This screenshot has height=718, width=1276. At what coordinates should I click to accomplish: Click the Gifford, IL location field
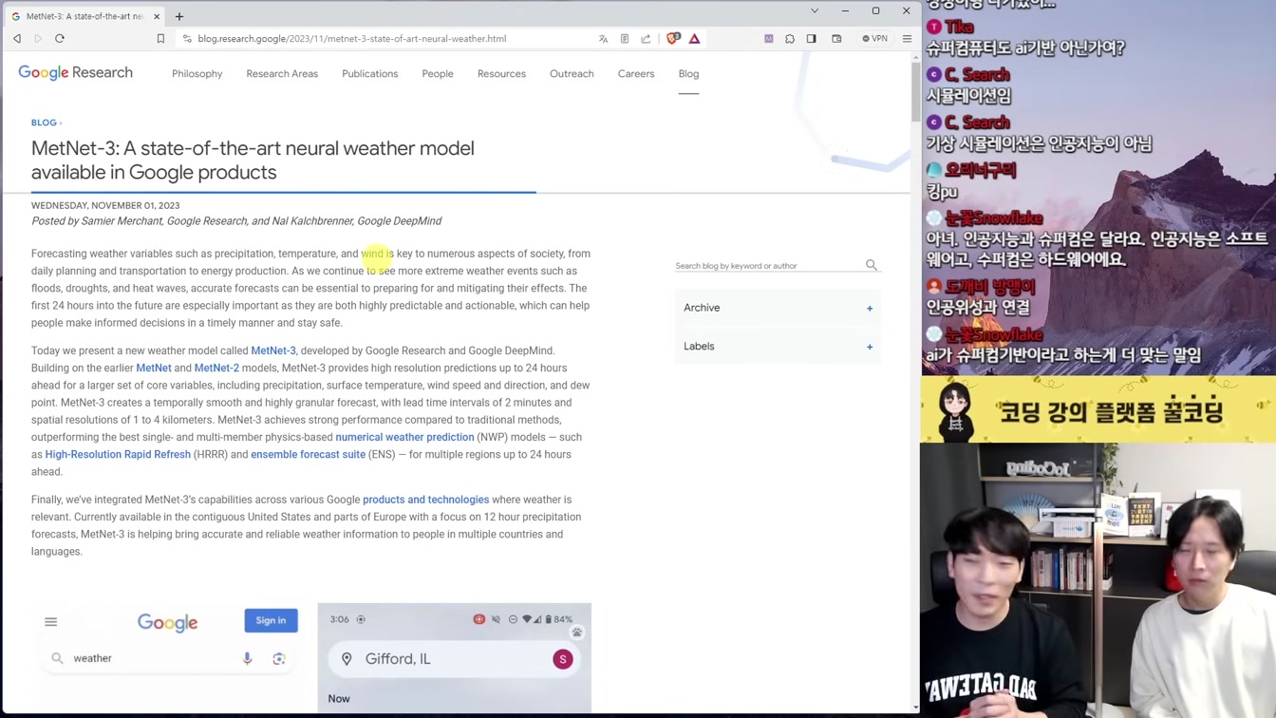click(x=454, y=659)
